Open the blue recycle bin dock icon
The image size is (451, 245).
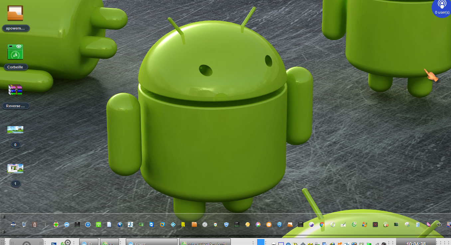[24, 224]
